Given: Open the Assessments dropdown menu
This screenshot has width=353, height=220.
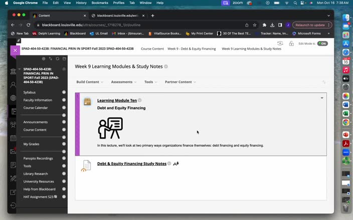Looking at the screenshot, I should click(124, 82).
